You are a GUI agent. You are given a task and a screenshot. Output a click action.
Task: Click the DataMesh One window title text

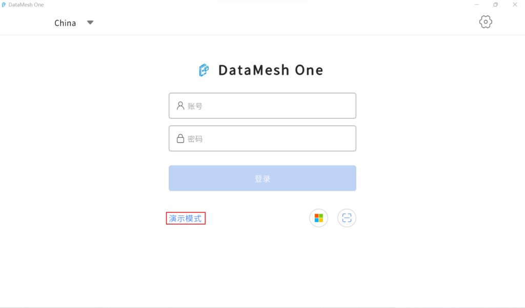click(26, 5)
